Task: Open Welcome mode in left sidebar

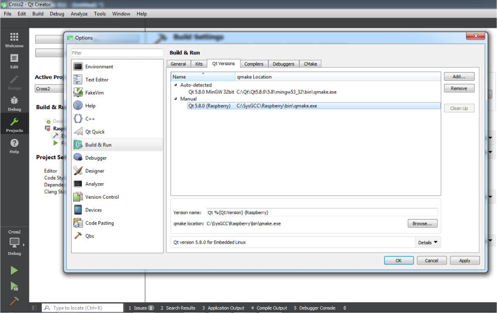Action: tap(14, 40)
